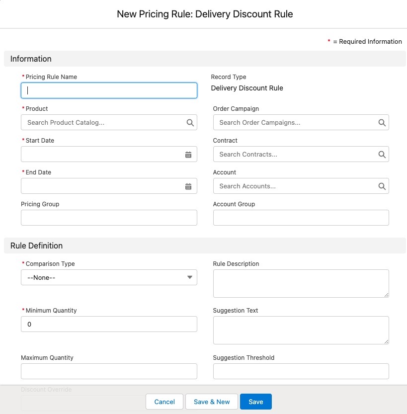Cancel the new pricing rule
This screenshot has height=414, width=407.
164,402
